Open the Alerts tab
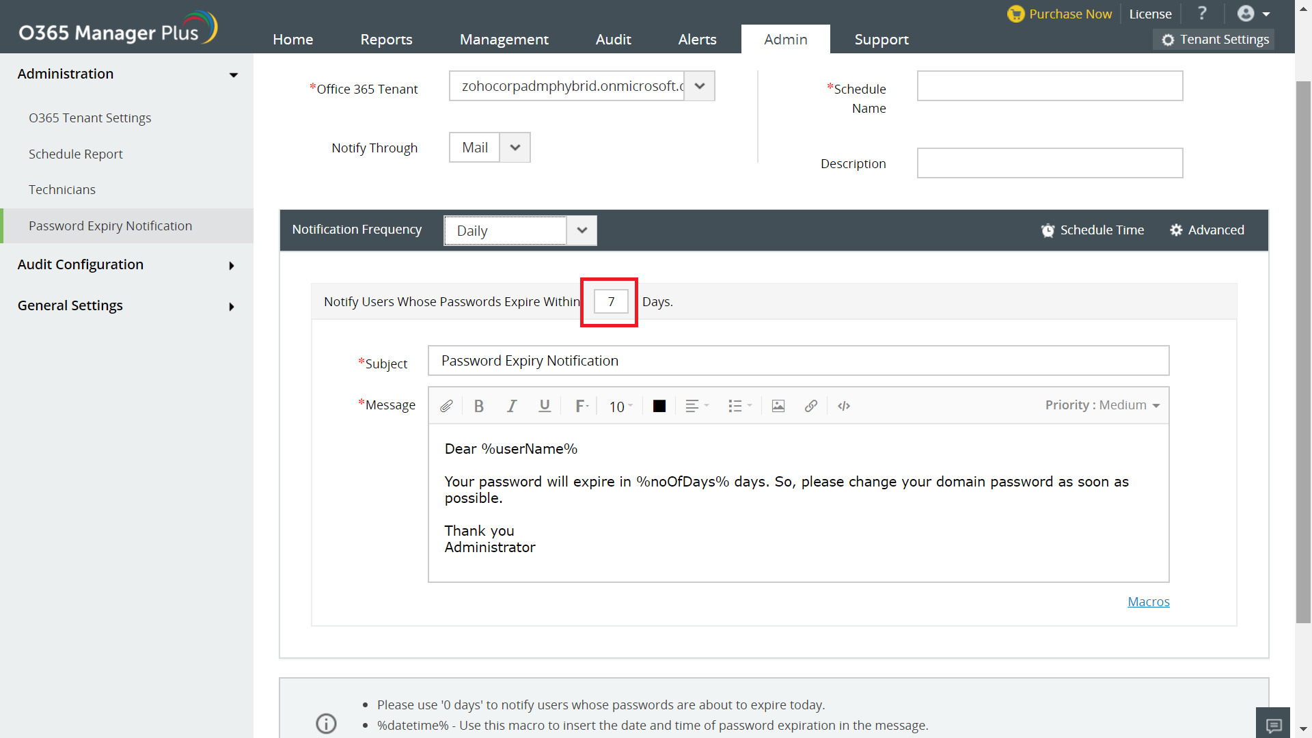The width and height of the screenshot is (1312, 738). point(697,40)
